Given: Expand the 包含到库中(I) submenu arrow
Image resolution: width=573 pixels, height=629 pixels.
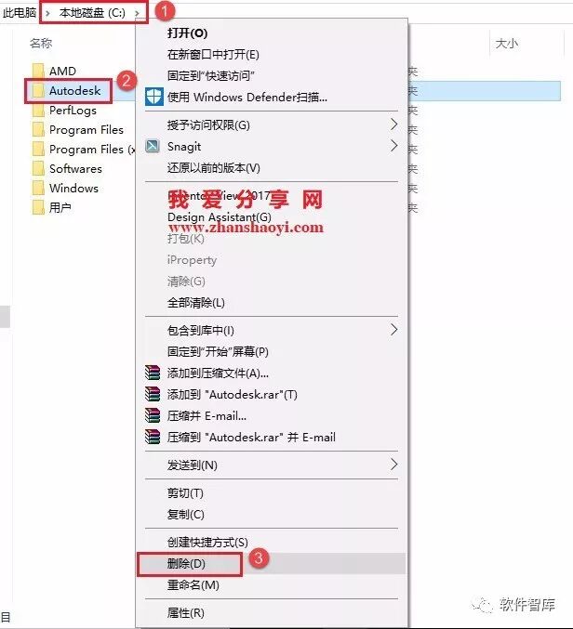Looking at the screenshot, I should tap(393, 330).
